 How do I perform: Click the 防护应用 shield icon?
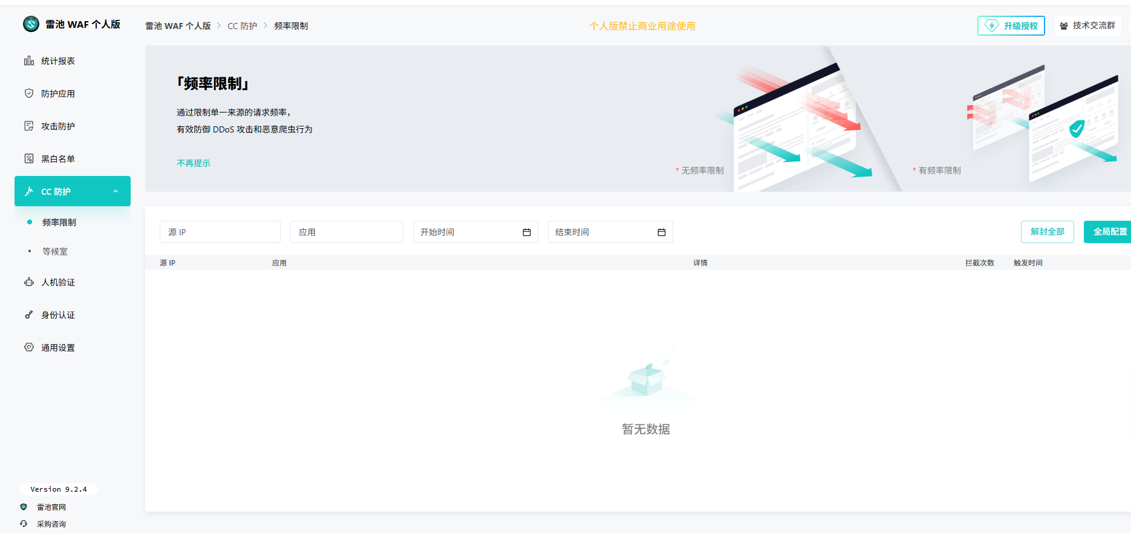[x=29, y=93]
